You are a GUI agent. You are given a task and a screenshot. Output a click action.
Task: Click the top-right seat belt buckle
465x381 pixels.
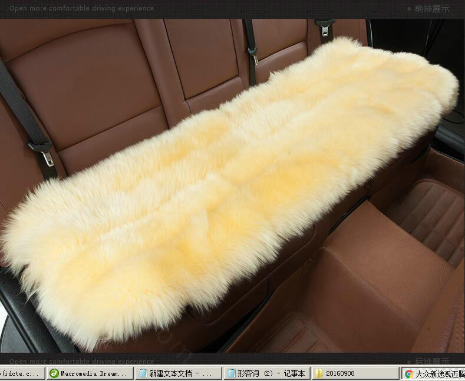pos(325,26)
